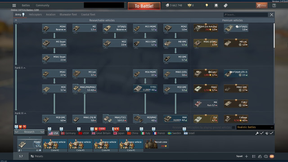Switch to the Aviation tab

51,14
